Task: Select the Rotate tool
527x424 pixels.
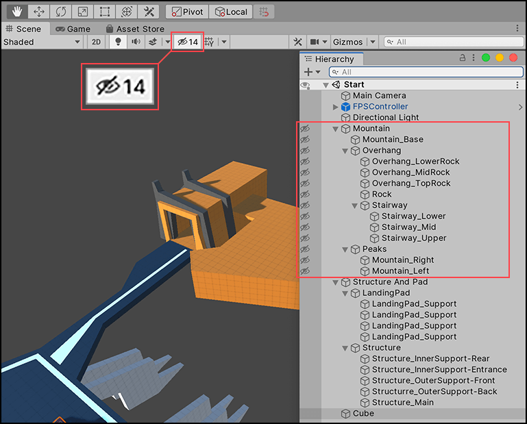Action: pyautogui.click(x=60, y=12)
